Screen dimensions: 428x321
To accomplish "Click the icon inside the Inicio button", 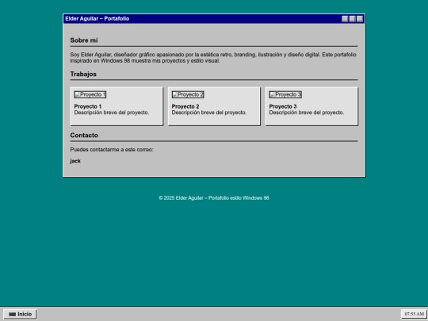I will click(x=12, y=314).
